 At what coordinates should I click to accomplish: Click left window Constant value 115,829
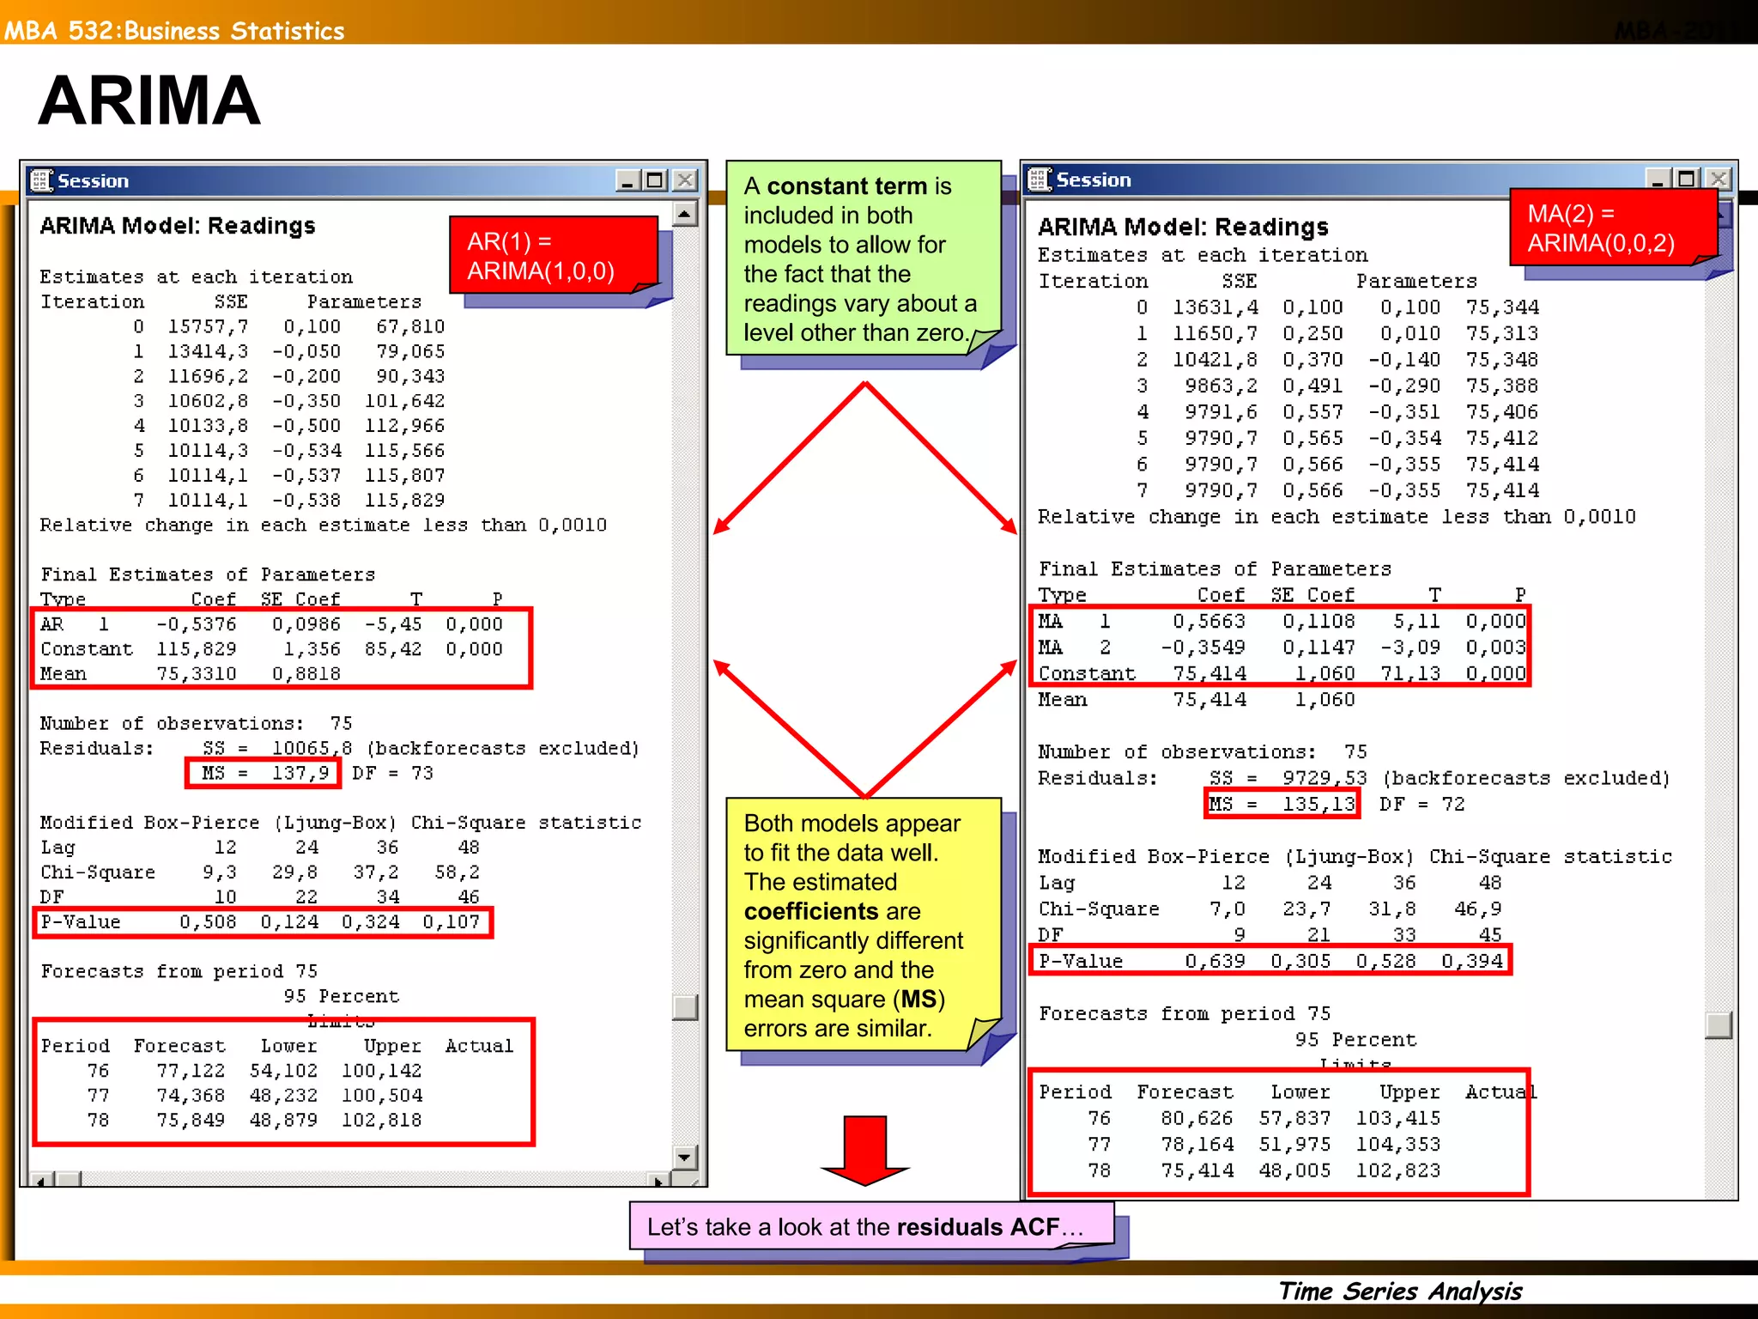(196, 649)
